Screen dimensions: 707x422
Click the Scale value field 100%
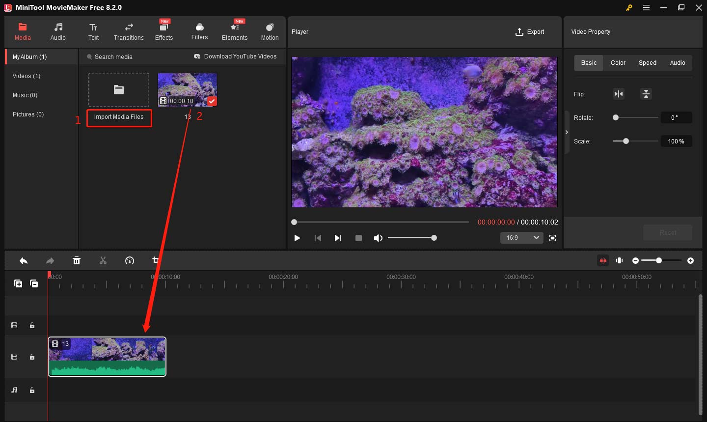coord(676,141)
